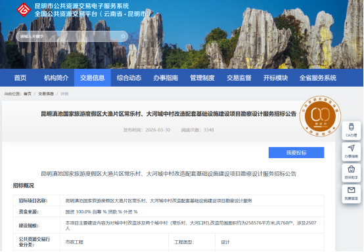Image resolution: width=364 pixels, height=252 pixels.
Task: Click the 详情 breadcrumb item
Action: [64, 94]
